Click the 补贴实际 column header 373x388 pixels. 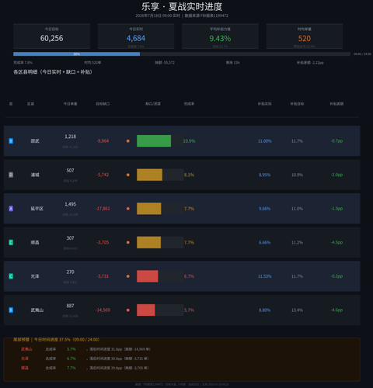click(x=264, y=104)
